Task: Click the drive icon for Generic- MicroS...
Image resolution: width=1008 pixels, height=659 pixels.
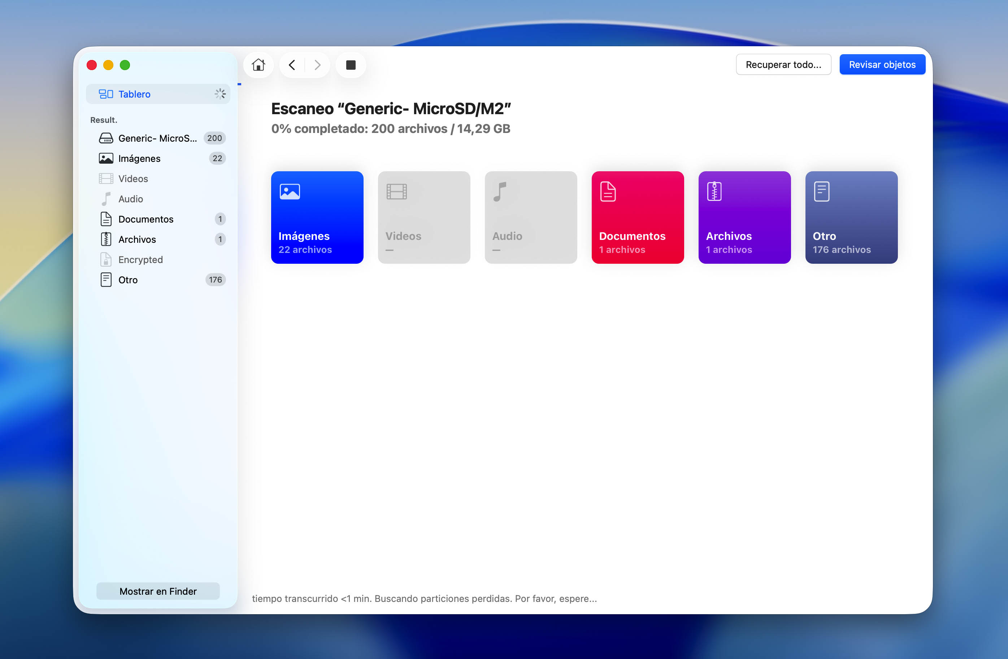Action: 106,138
